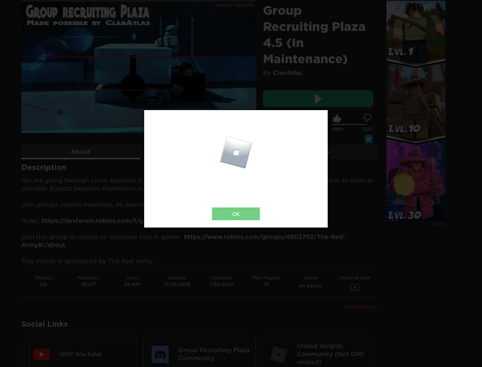482x367 pixels.
Task: Click the YouTube icon for GRP YouTube
Action: tap(41, 354)
